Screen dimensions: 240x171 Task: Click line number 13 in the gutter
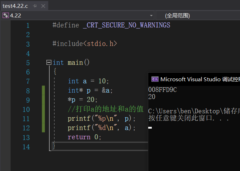(26, 137)
